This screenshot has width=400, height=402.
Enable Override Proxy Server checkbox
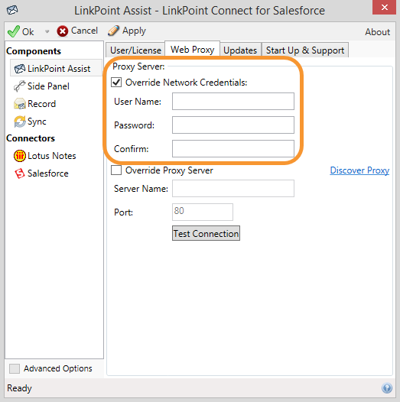click(116, 170)
